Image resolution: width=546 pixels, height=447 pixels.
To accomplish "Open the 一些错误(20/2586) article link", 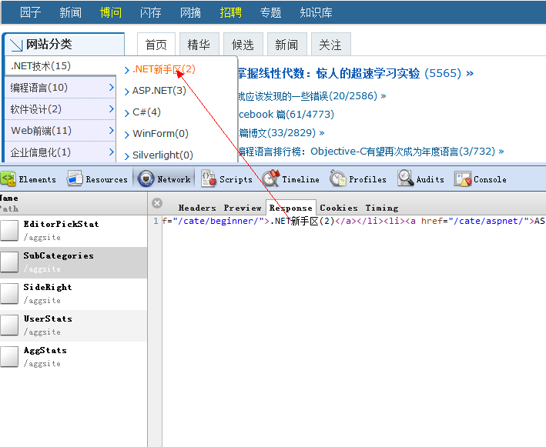I will pos(312,96).
